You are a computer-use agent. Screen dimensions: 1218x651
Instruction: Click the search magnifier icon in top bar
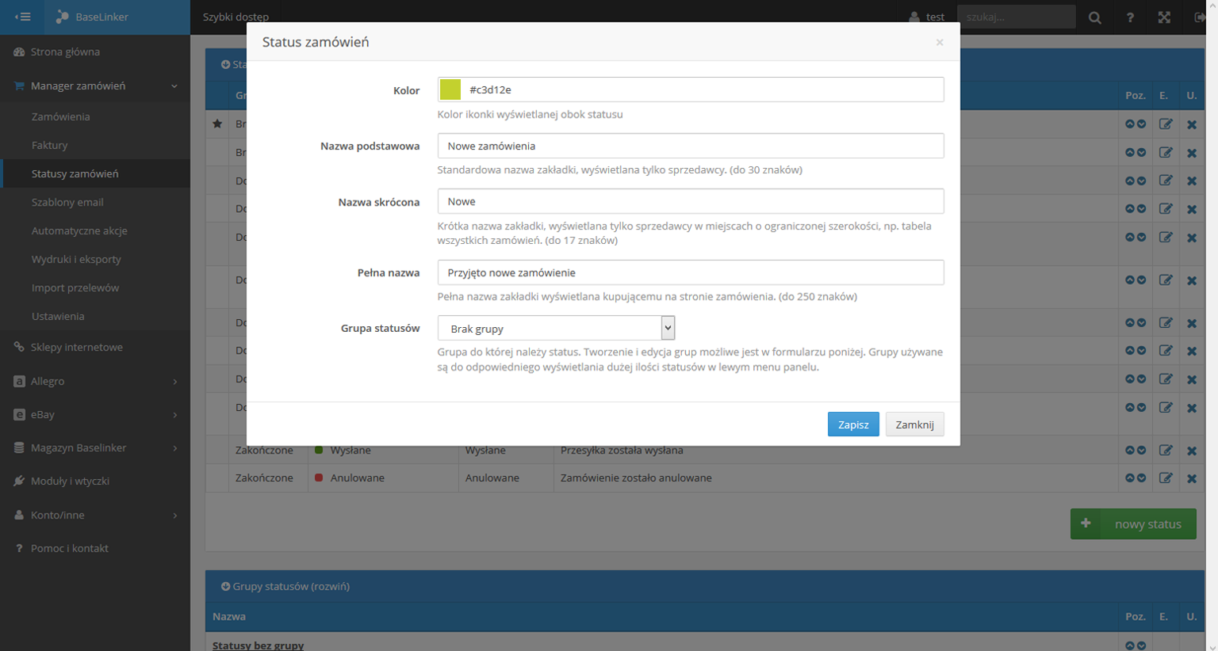(1094, 17)
